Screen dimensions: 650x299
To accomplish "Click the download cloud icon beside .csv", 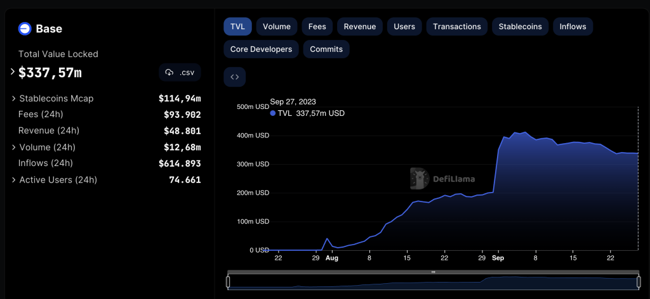I will point(169,72).
